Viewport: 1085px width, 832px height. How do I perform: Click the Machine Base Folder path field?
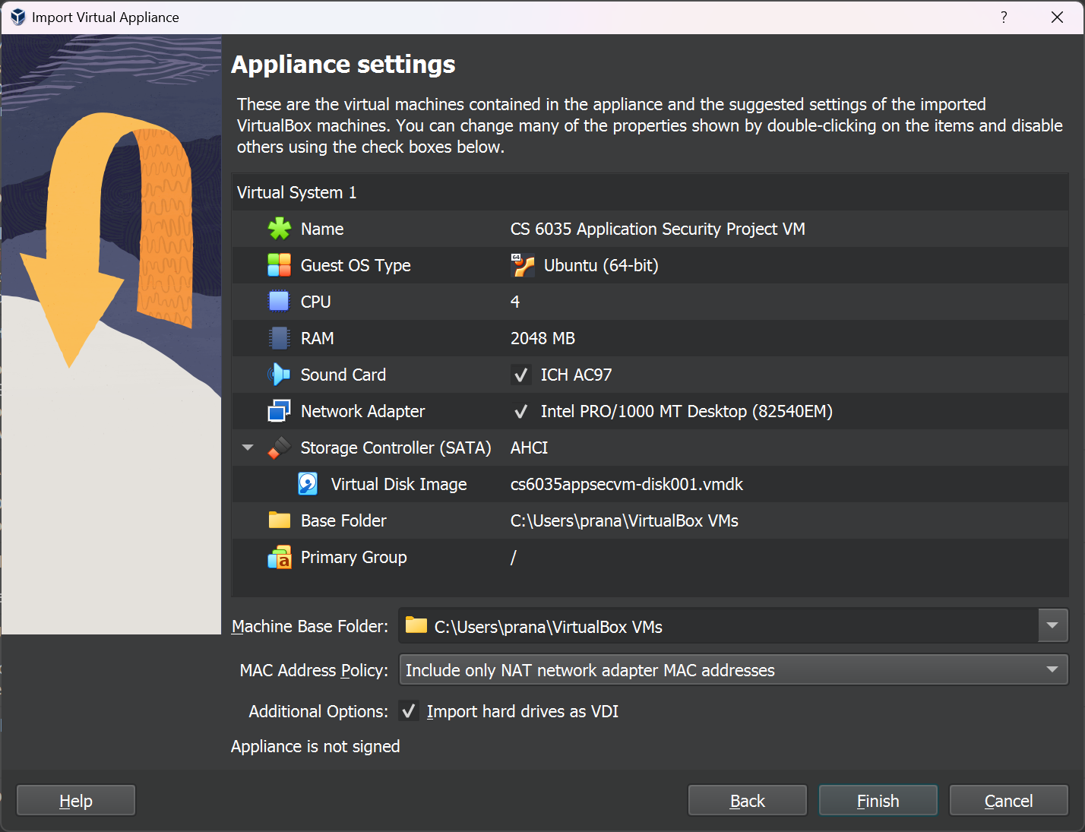[684, 625]
